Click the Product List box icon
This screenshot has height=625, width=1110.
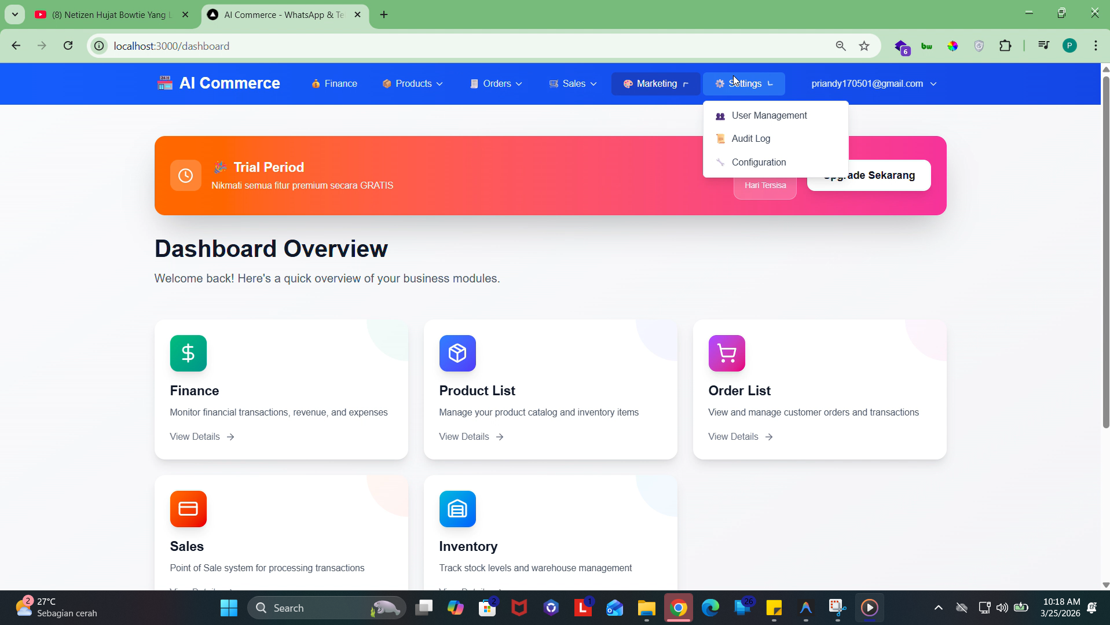(x=457, y=353)
